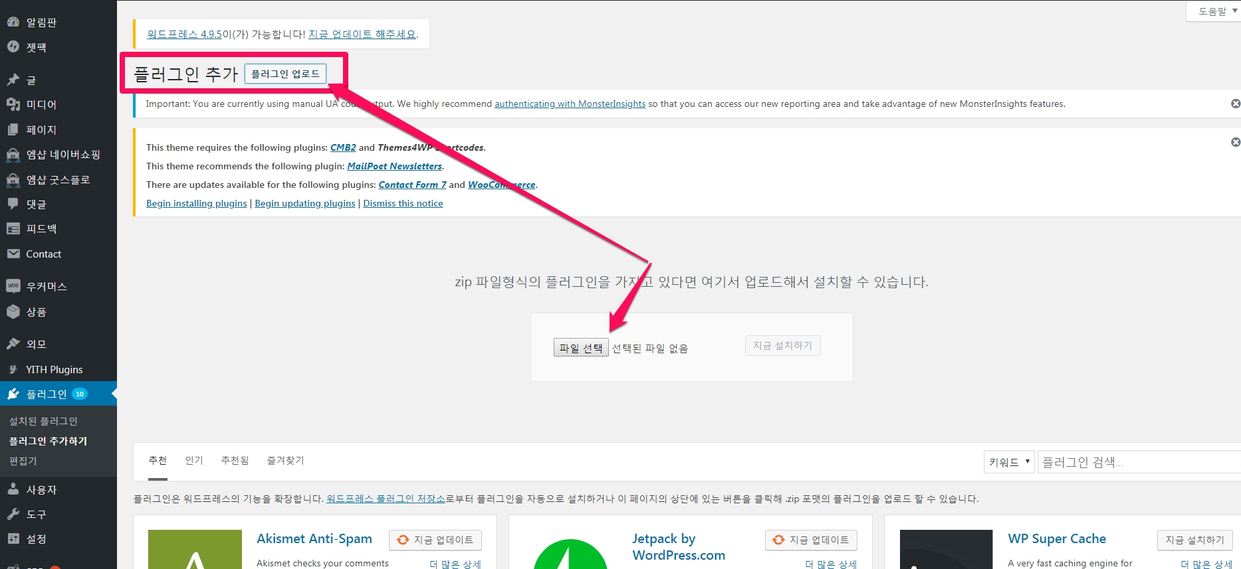Click the dashboard (알림판) icon in sidebar
This screenshot has width=1241, height=569.
tap(13, 22)
